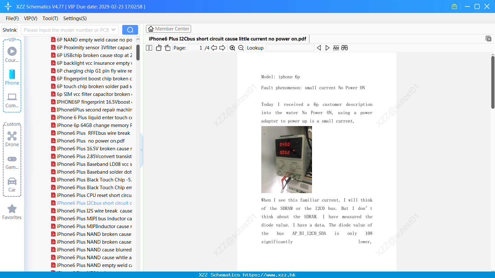This screenshot has width=495, height=278.
Task: Open the Courses section in the VIP sidebar
Action: point(12,54)
